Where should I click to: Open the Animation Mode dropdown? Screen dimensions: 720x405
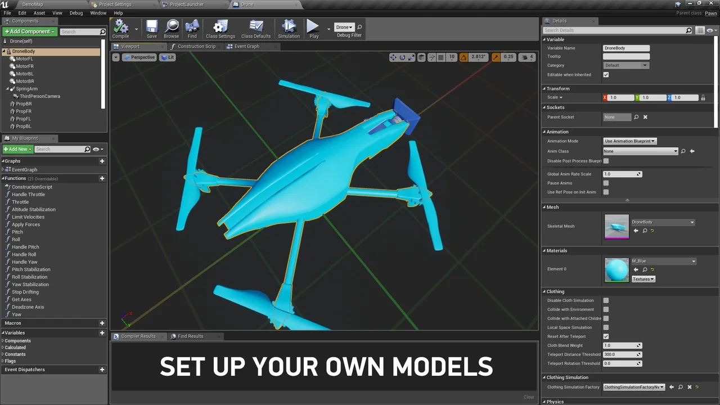pyautogui.click(x=629, y=141)
